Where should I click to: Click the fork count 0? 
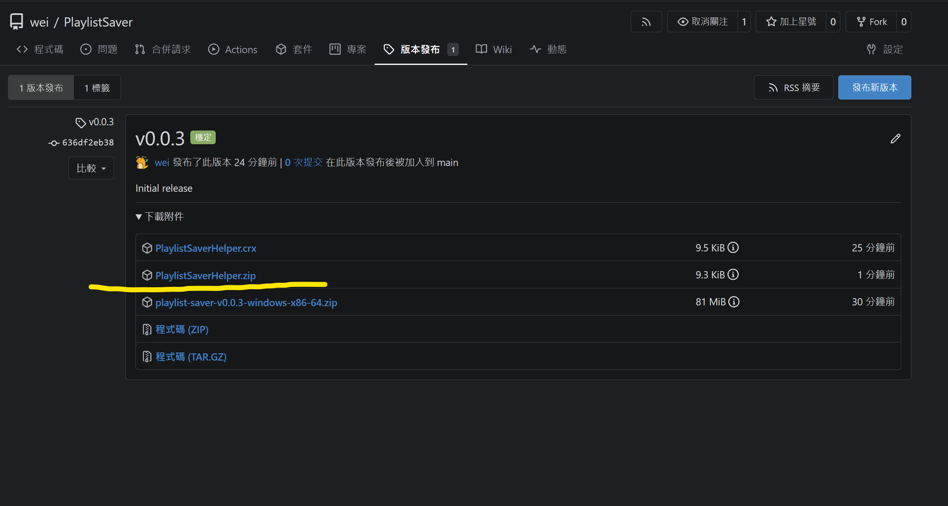click(x=904, y=22)
